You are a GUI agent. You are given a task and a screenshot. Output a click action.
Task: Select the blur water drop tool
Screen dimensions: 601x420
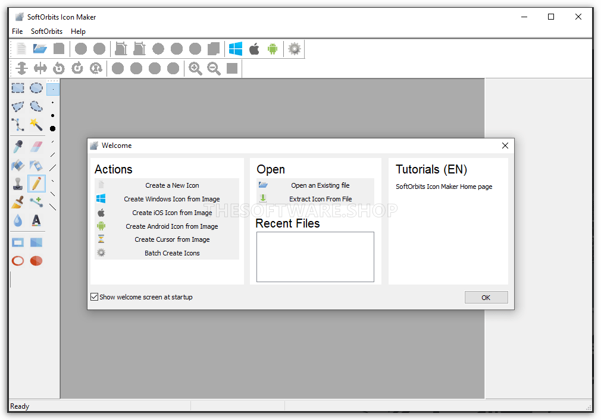coord(18,221)
